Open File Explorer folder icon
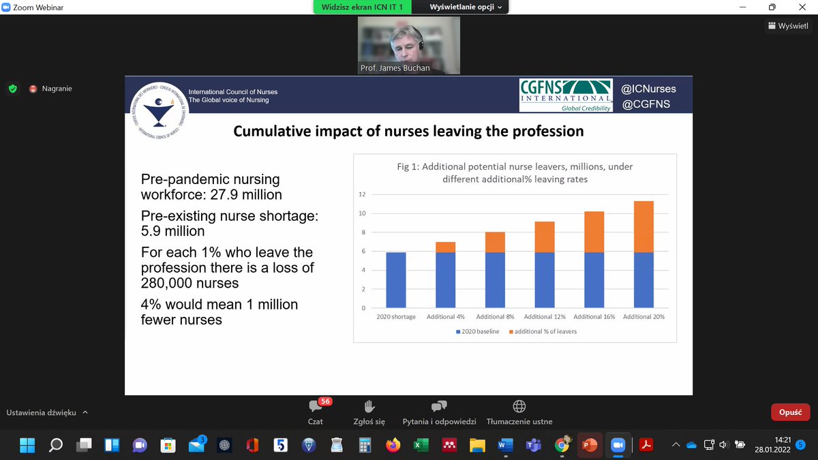 (477, 445)
